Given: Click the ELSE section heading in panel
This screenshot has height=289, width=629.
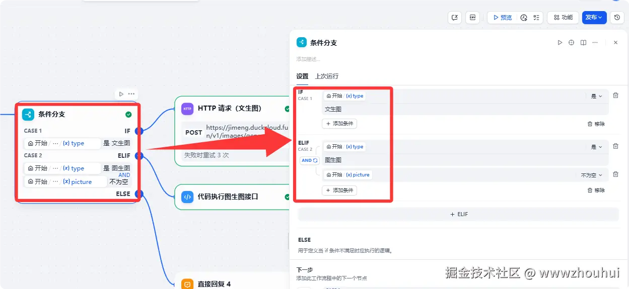Looking at the screenshot, I should [x=304, y=240].
